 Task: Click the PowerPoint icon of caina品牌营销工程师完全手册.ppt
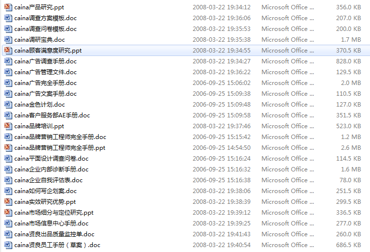click(8, 148)
